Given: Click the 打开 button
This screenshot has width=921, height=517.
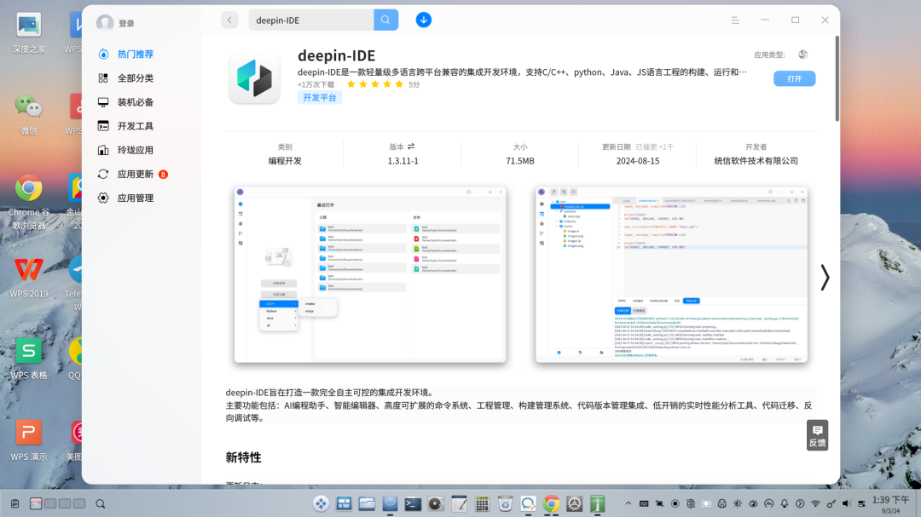Looking at the screenshot, I should 794,78.
